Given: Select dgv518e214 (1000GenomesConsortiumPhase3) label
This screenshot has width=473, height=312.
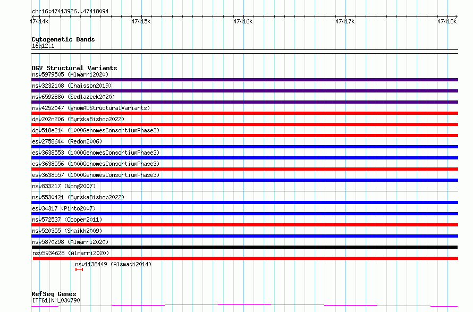Looking at the screenshot, I should click(96, 130).
